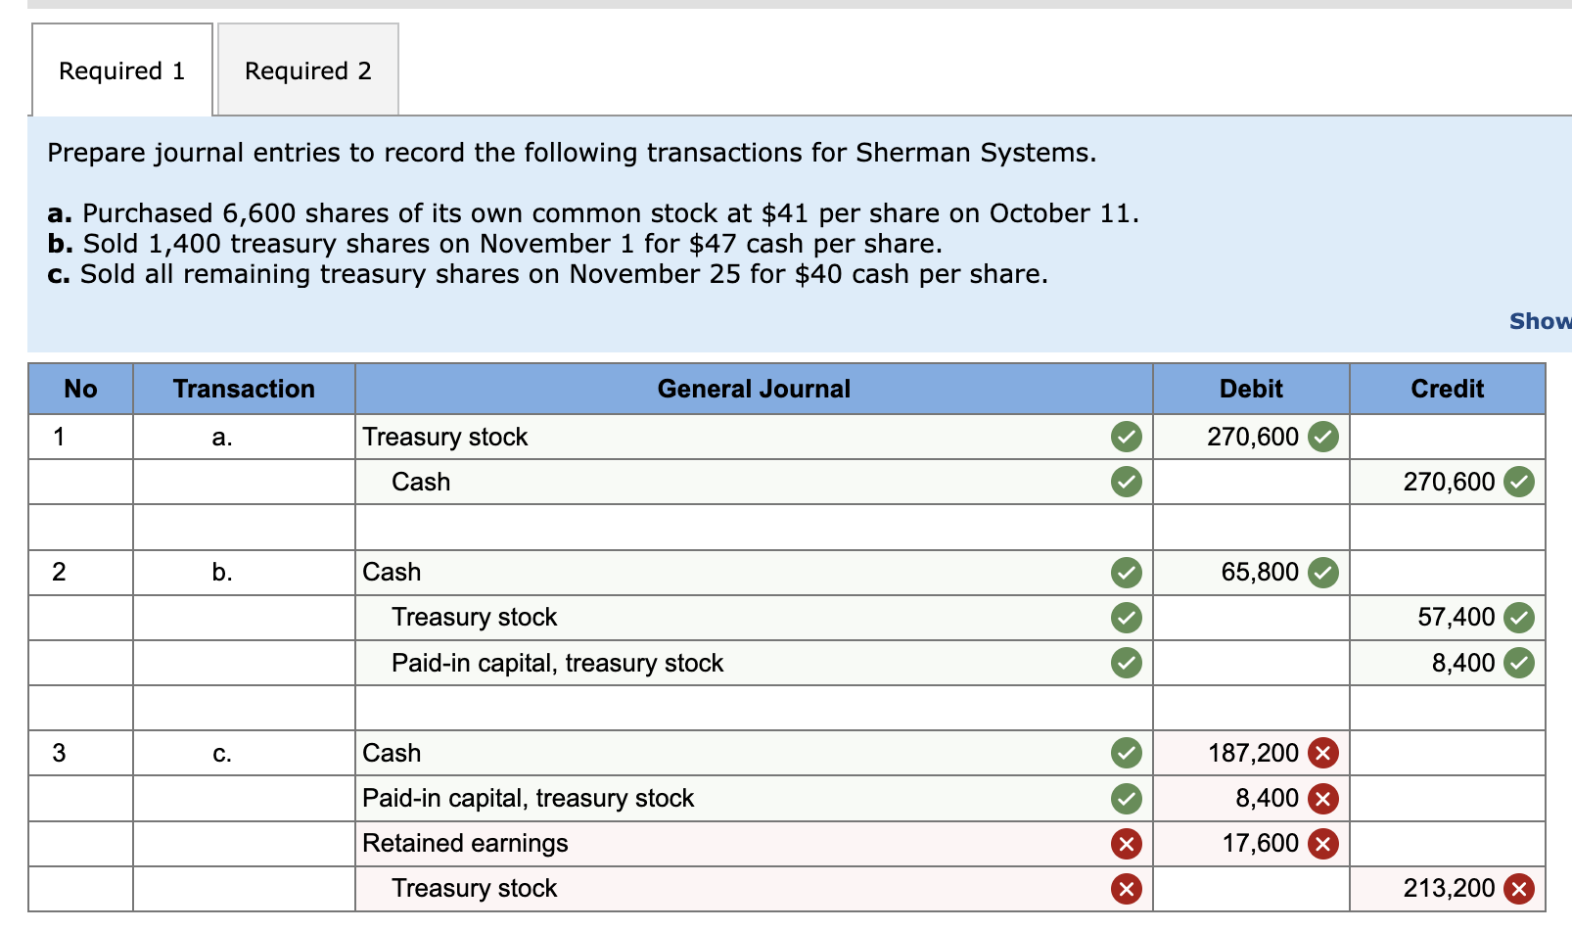The image size is (1572, 930).
Task: Click red X beside 213,200 credit
Action: 1519,888
